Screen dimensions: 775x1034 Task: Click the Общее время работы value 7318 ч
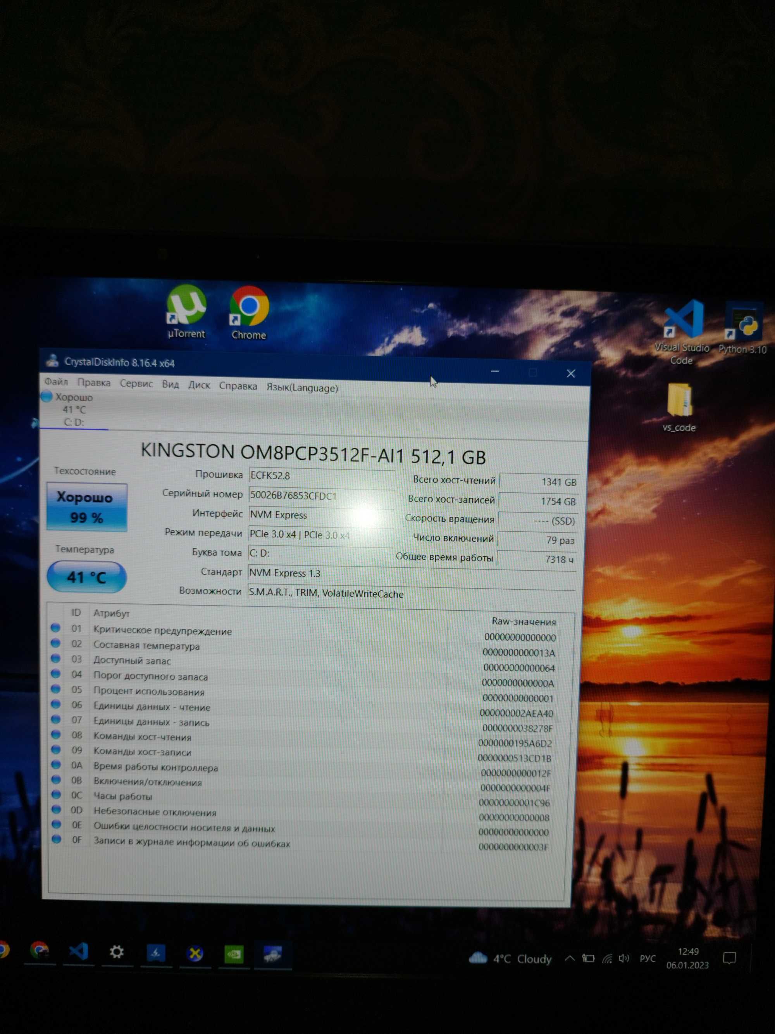click(x=536, y=559)
